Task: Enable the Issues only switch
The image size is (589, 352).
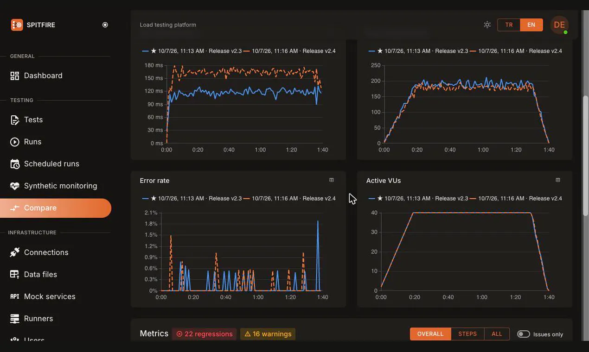Action: [x=524, y=334]
